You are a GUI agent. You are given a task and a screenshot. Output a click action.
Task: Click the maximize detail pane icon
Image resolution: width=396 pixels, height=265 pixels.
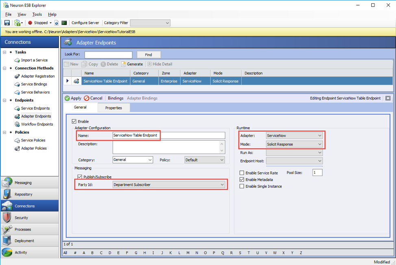coord(388,98)
